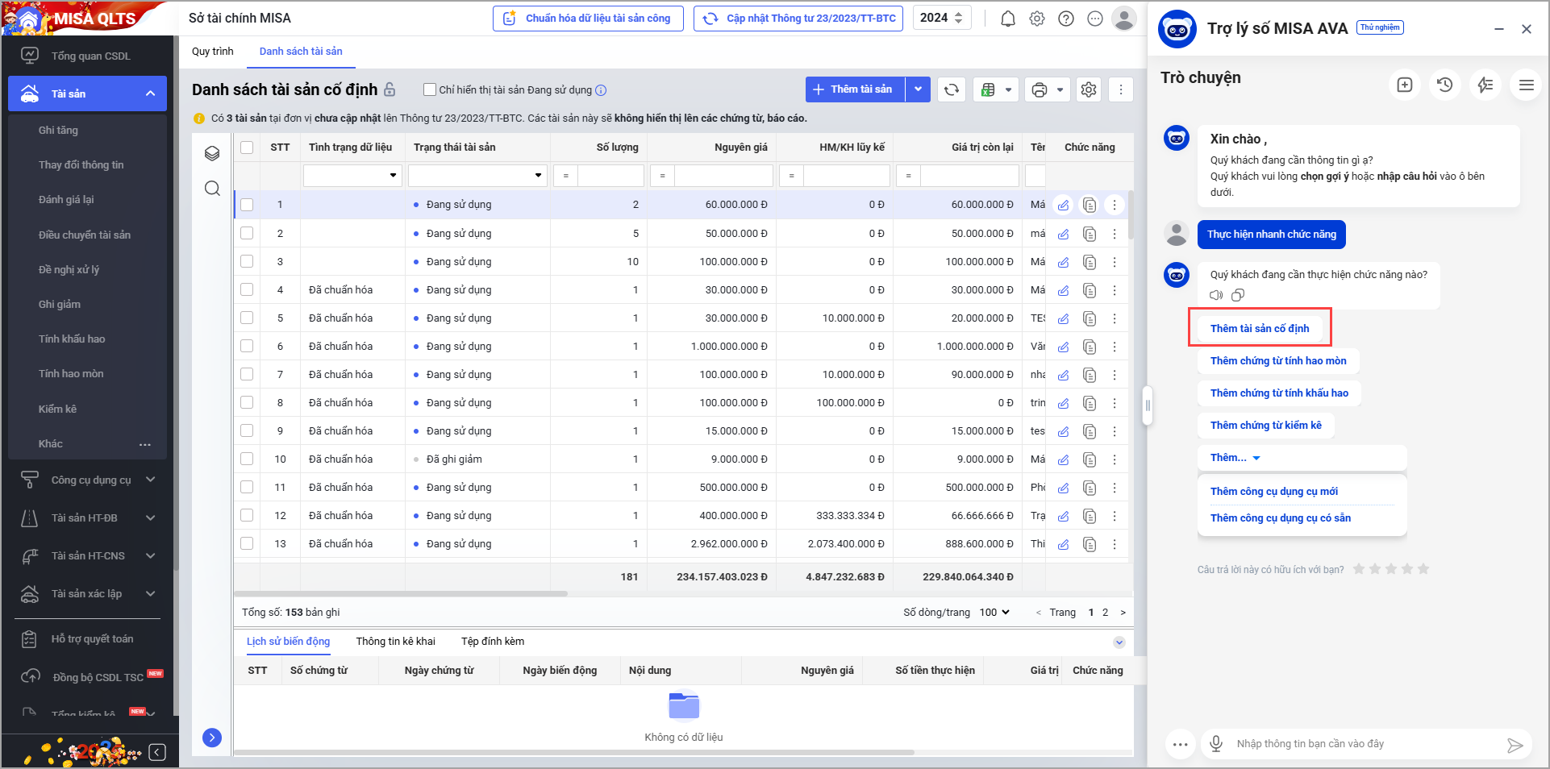Open the 'Thông tin kê khai' tab

(x=395, y=642)
